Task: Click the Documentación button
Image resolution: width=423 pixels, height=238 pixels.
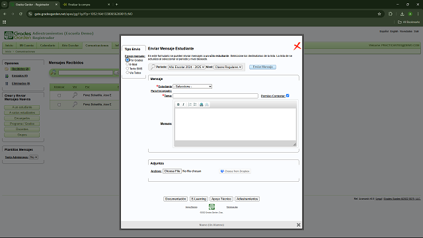Action: click(175, 199)
